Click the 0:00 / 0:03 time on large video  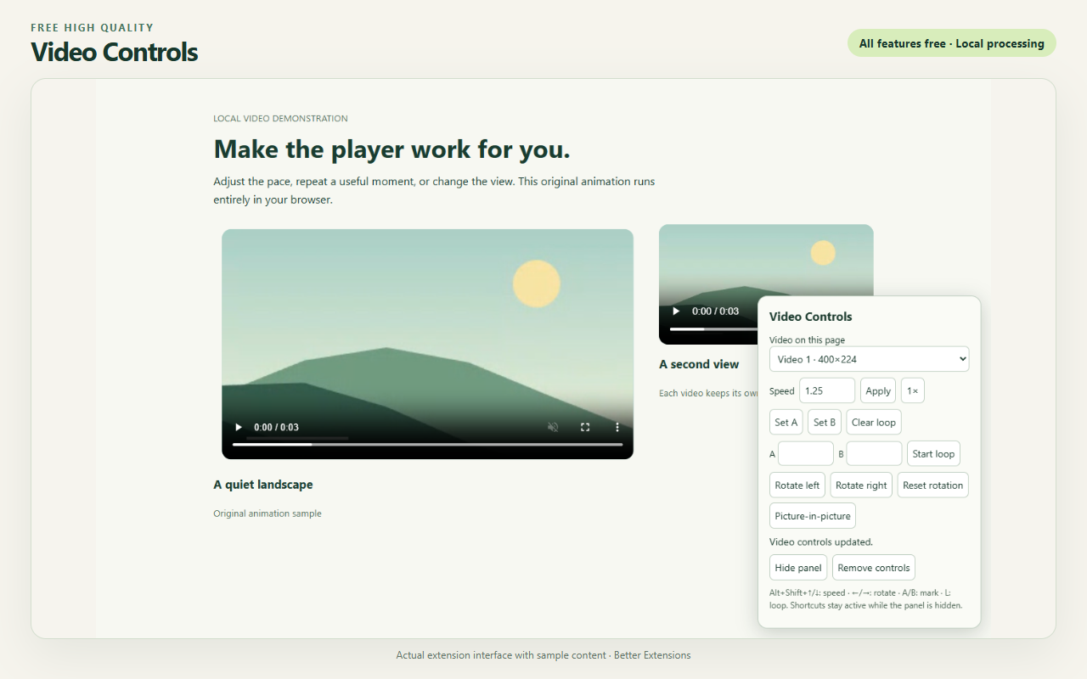(277, 427)
